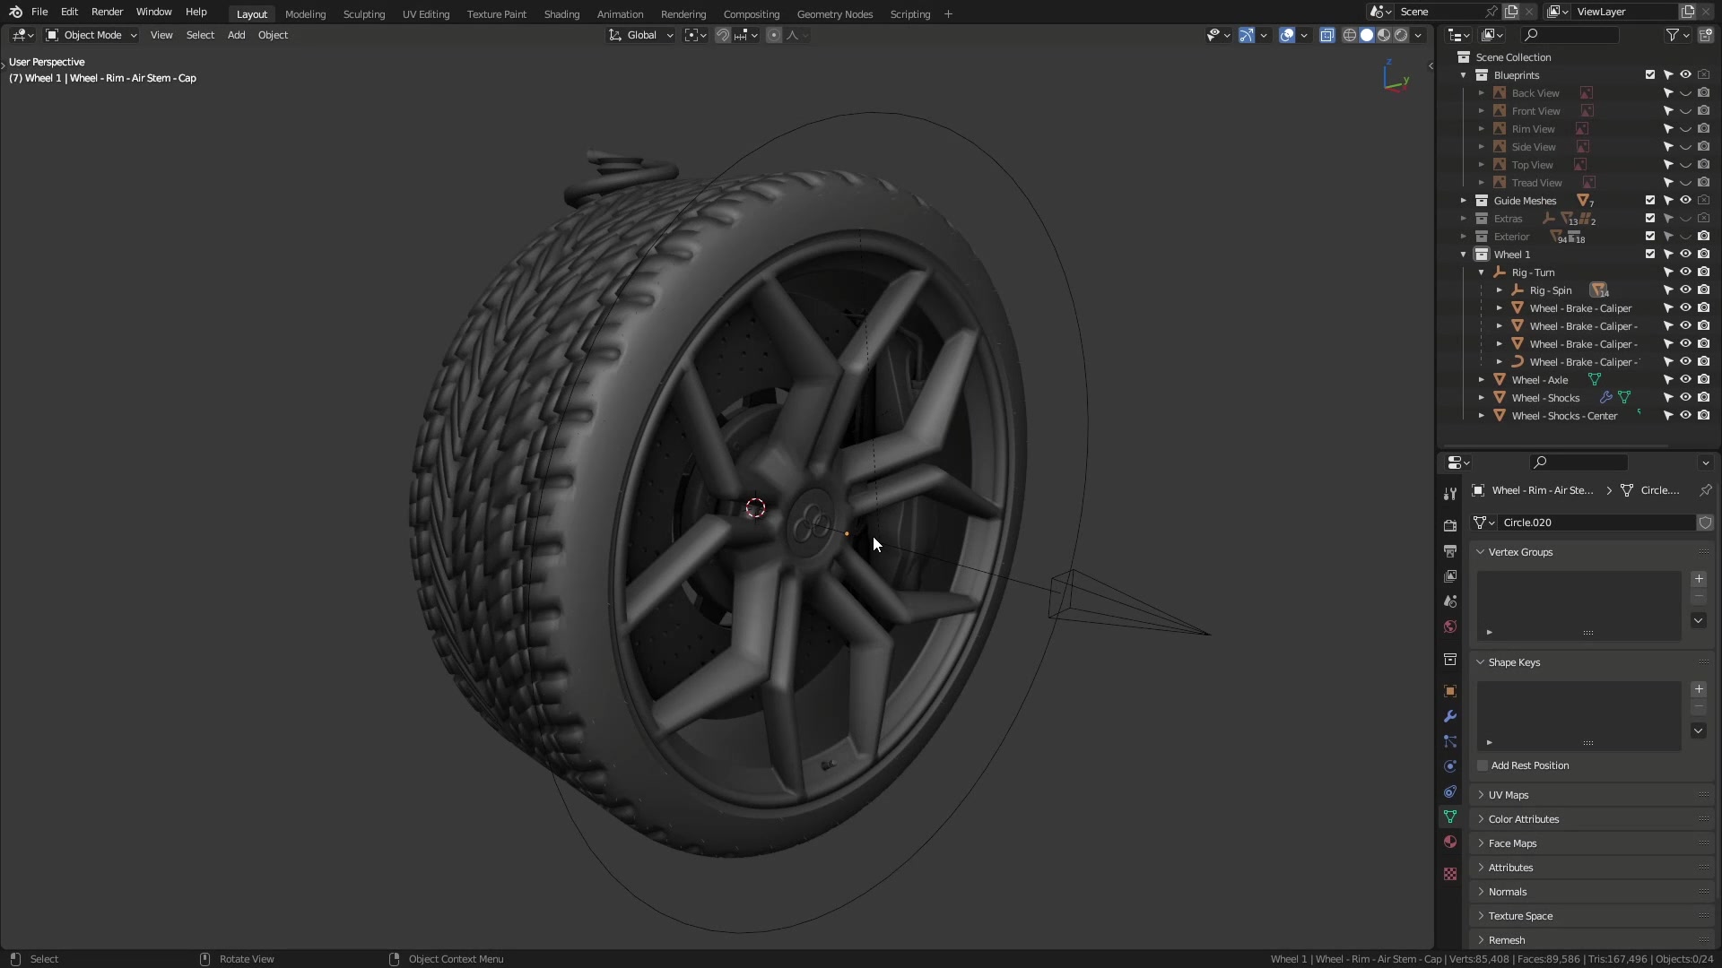Open the Output properties tab
1722x968 pixels.
pyautogui.click(x=1450, y=551)
